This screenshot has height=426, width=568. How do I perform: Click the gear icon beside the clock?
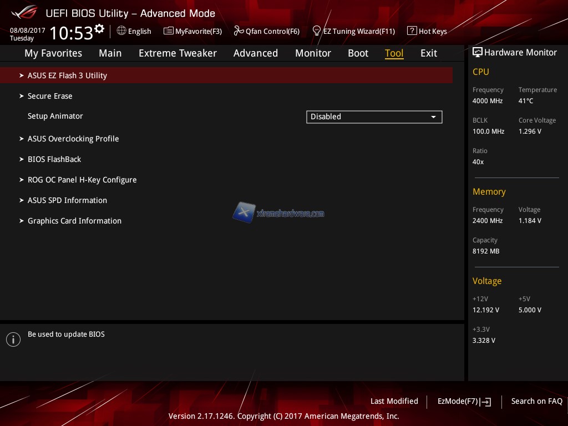click(99, 28)
